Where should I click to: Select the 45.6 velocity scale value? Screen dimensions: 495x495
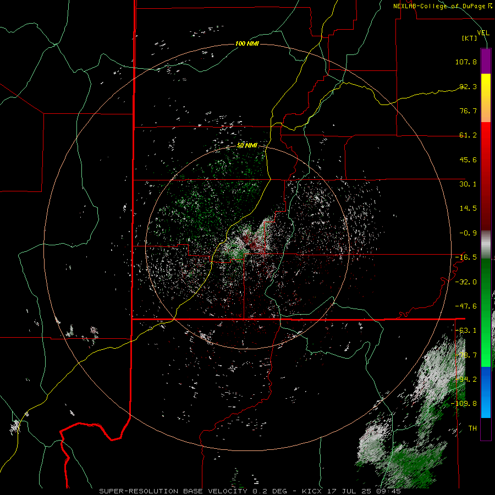[468, 159]
